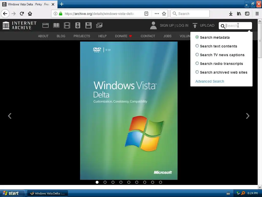Select the Search metadata radio option
262x197 pixels.
point(197,37)
